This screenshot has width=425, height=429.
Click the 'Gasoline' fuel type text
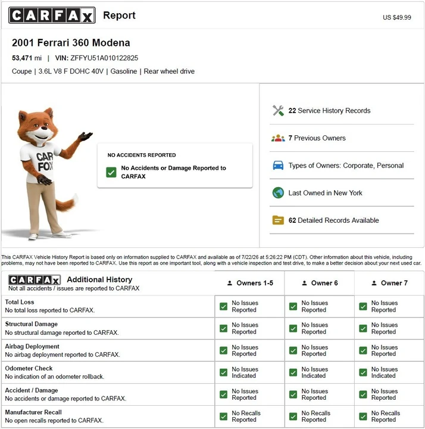[x=124, y=71]
